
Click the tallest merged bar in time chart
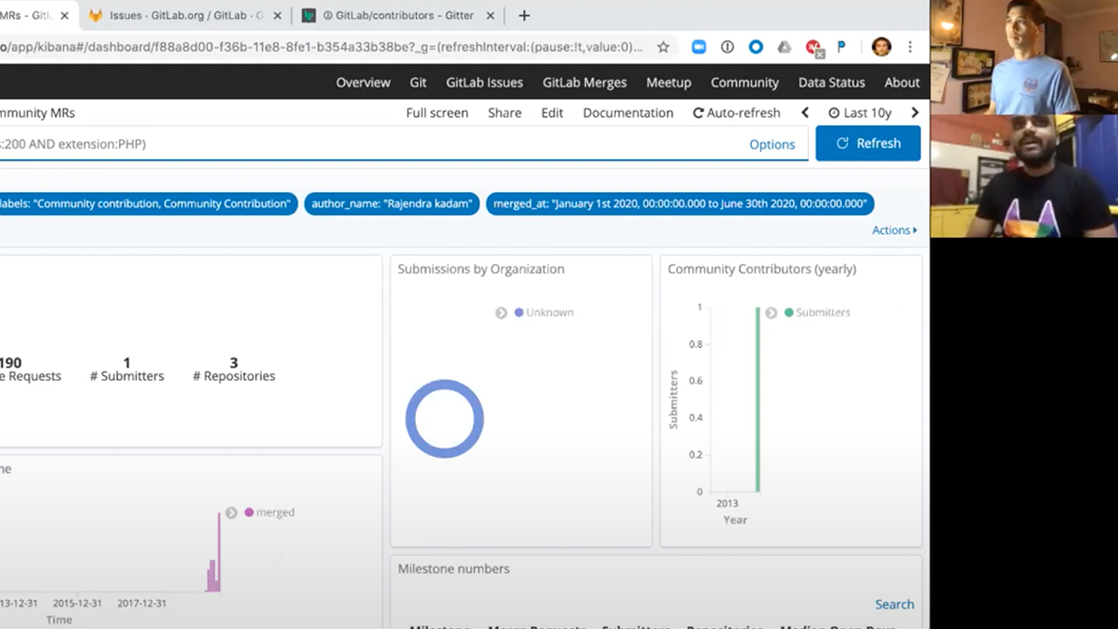click(x=219, y=552)
